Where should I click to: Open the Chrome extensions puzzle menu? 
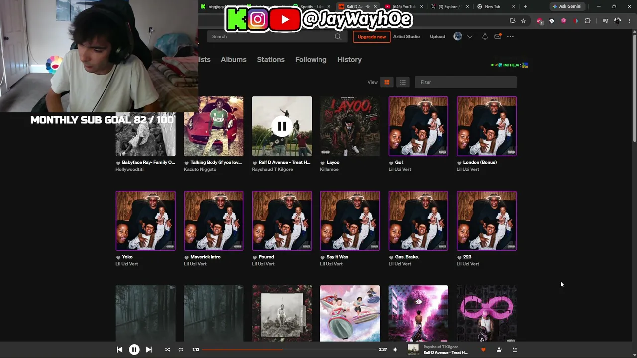[x=588, y=21]
